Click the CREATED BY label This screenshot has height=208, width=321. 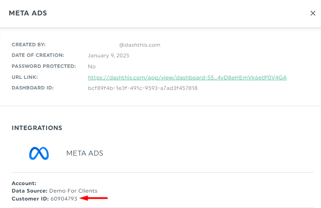pyautogui.click(x=29, y=45)
